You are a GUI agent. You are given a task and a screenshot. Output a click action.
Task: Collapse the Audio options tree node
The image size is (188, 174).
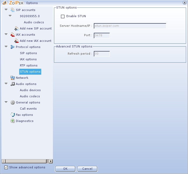pyautogui.click(x=6, y=84)
